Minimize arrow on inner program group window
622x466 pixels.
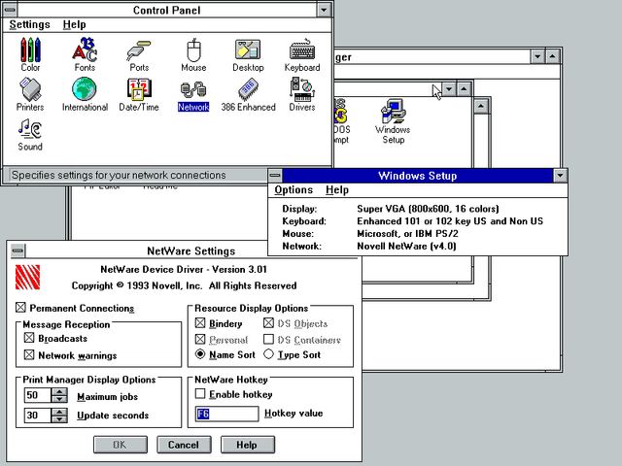click(x=449, y=89)
